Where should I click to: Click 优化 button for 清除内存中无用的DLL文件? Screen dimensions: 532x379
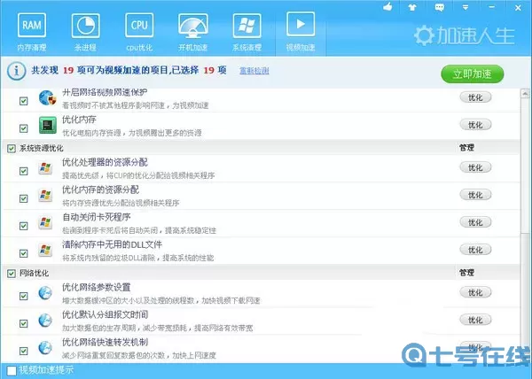[x=475, y=250]
